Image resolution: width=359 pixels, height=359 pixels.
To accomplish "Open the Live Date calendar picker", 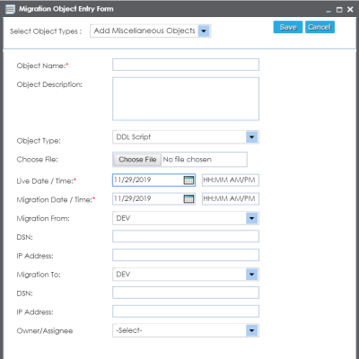I will [188, 180].
